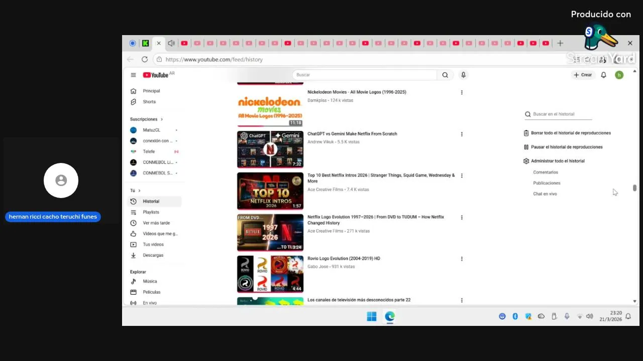This screenshot has height=361, width=643.
Task: Expand Suscripciones section chevron
Action: pyautogui.click(x=162, y=119)
